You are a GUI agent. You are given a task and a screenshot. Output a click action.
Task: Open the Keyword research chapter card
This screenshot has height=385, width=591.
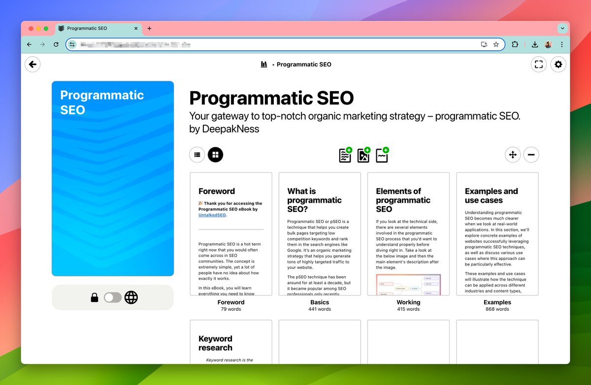click(231, 342)
